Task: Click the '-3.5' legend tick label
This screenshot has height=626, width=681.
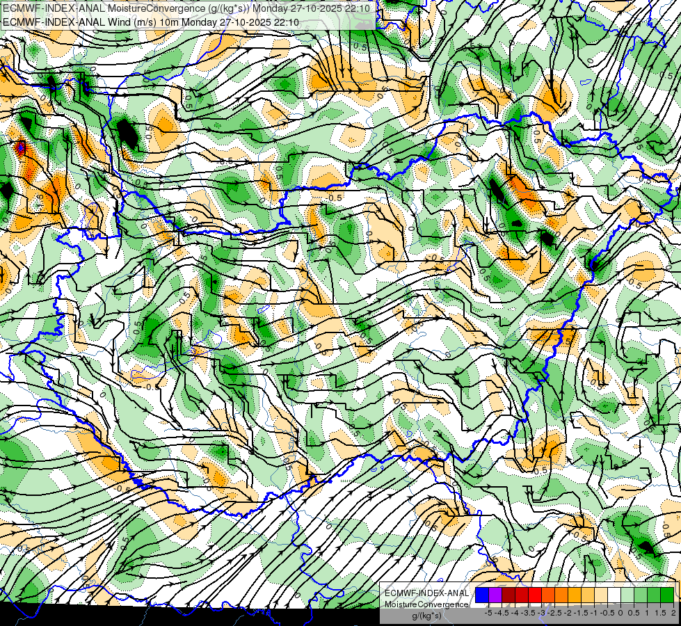Action: tap(529, 613)
